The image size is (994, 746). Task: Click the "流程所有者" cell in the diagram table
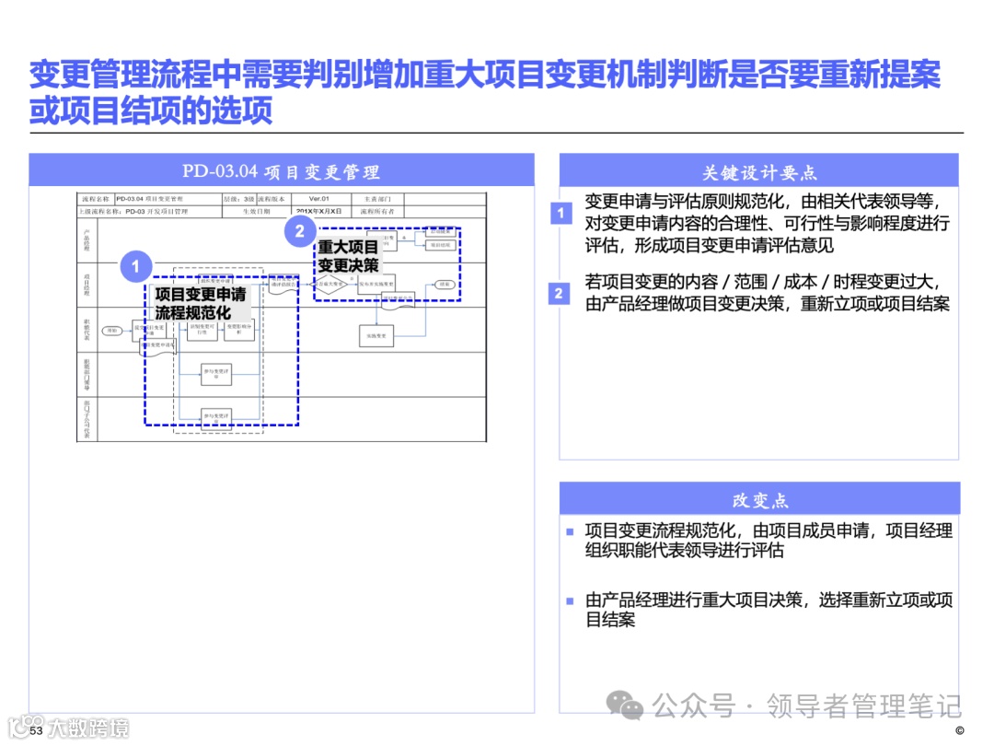[378, 211]
